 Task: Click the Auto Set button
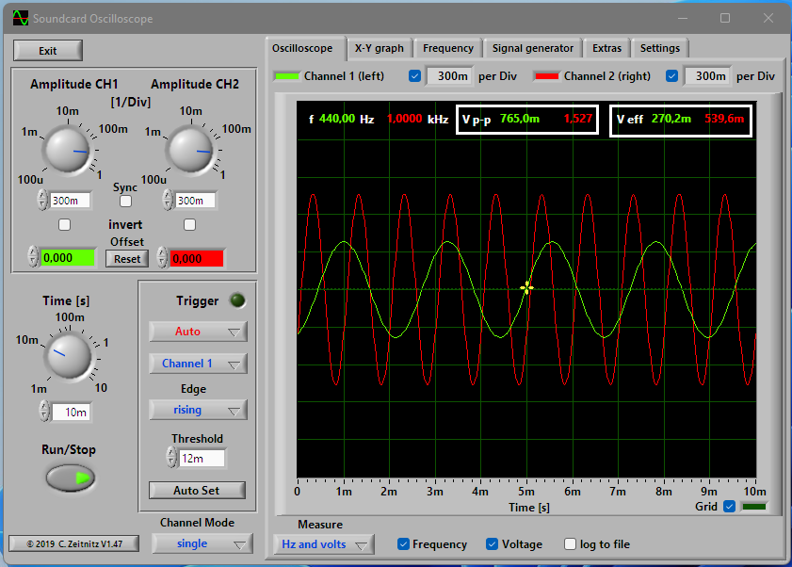coord(197,491)
